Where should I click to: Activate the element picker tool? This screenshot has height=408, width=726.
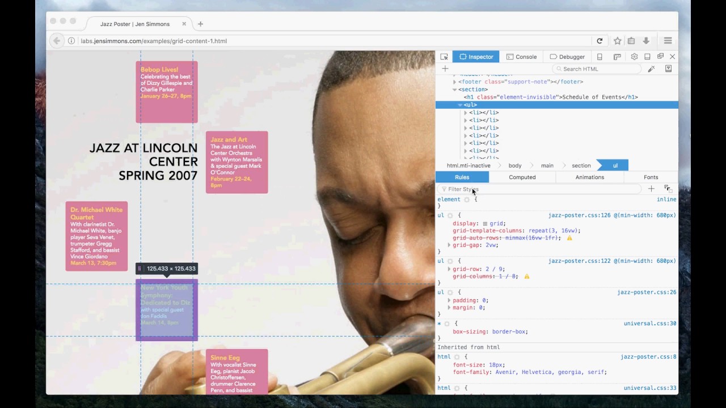coord(444,57)
